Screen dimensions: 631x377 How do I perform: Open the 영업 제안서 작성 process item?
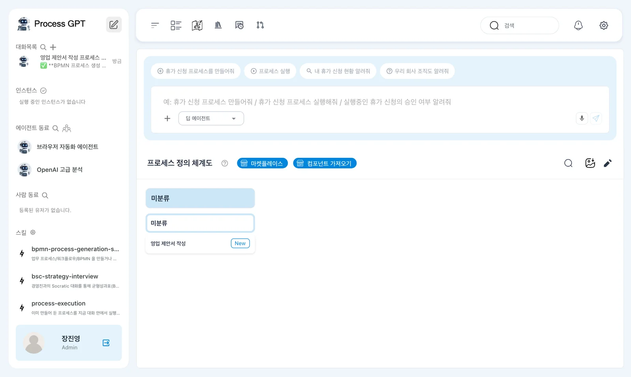coord(200,243)
